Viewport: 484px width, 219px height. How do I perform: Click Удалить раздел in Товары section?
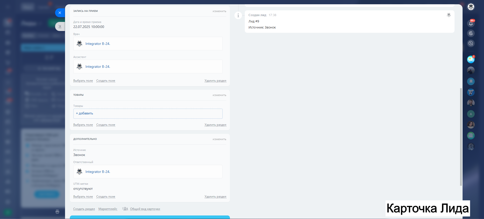coord(215,125)
